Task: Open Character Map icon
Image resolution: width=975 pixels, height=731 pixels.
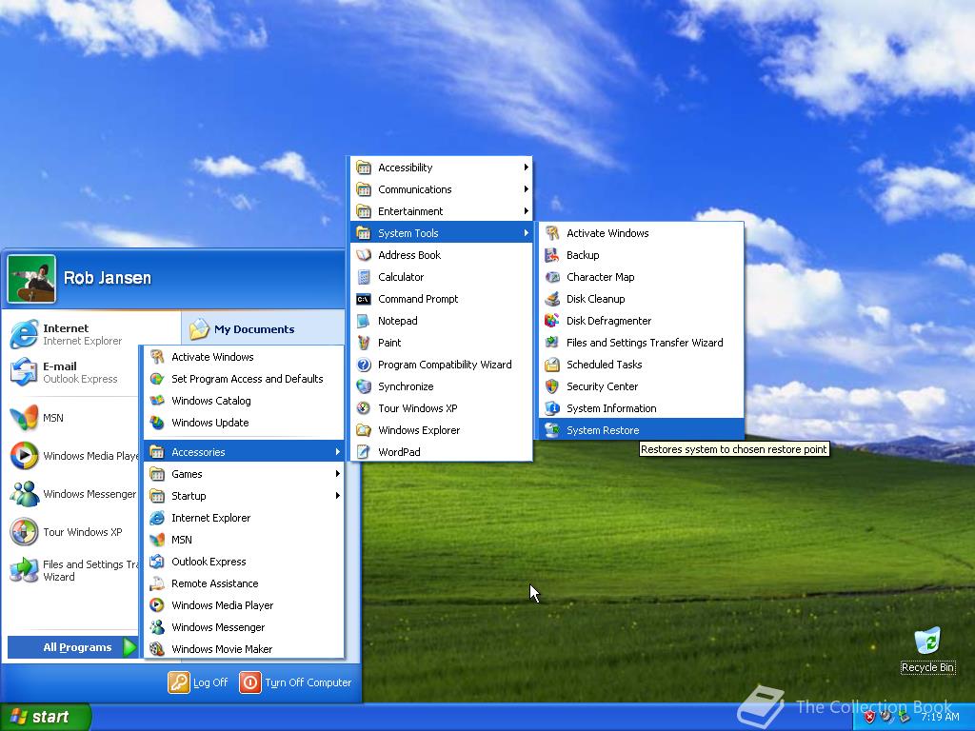Action: [x=551, y=277]
